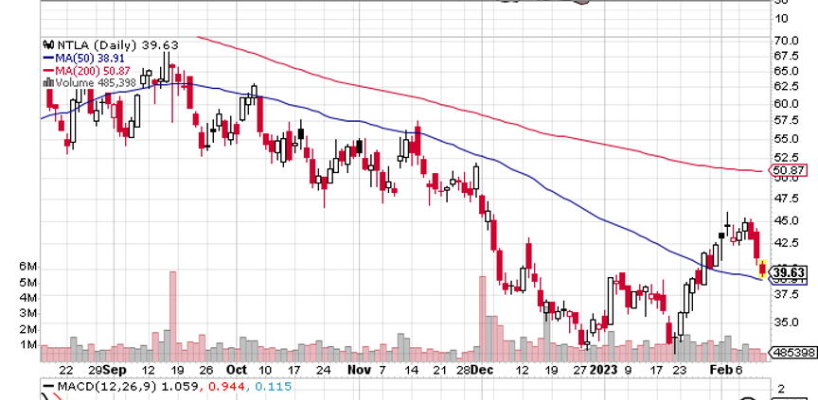The height and width of the screenshot is (400, 818).
Task: Click the 2023 year label on date axis
Action: [603, 370]
